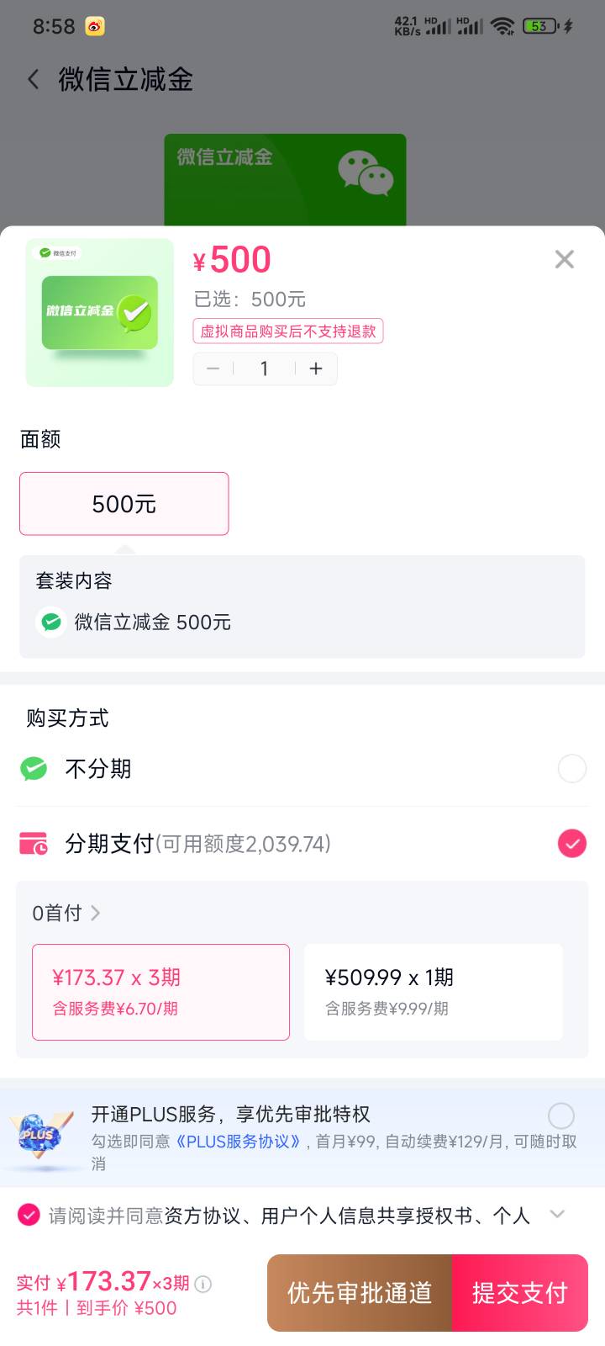Choose the ¥173.37 x 3期 installment plan
Screen dimensions: 605x1346
click(x=160, y=992)
